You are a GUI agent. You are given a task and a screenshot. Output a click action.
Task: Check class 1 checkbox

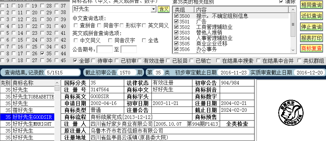(2, 6)
